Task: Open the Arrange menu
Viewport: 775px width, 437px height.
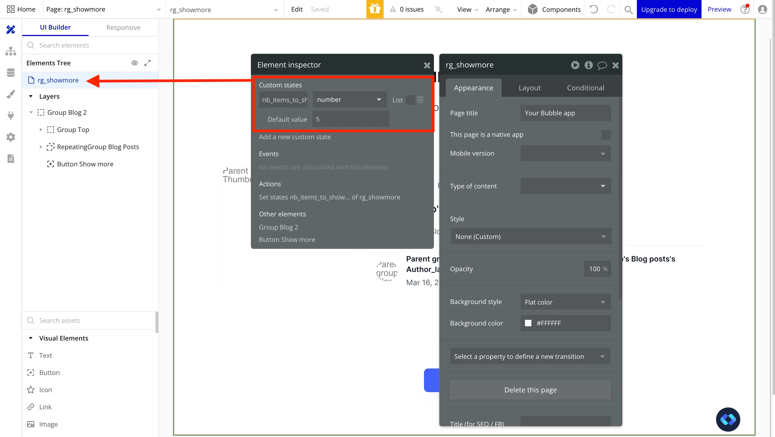Action: 501,10
